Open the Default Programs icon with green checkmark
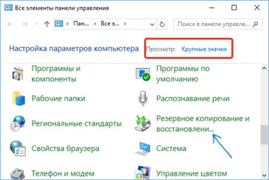269x180 pixels. pyautogui.click(x=143, y=74)
